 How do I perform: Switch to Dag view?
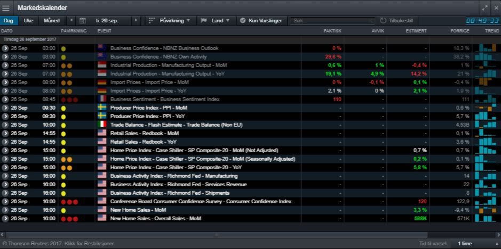pos(9,20)
